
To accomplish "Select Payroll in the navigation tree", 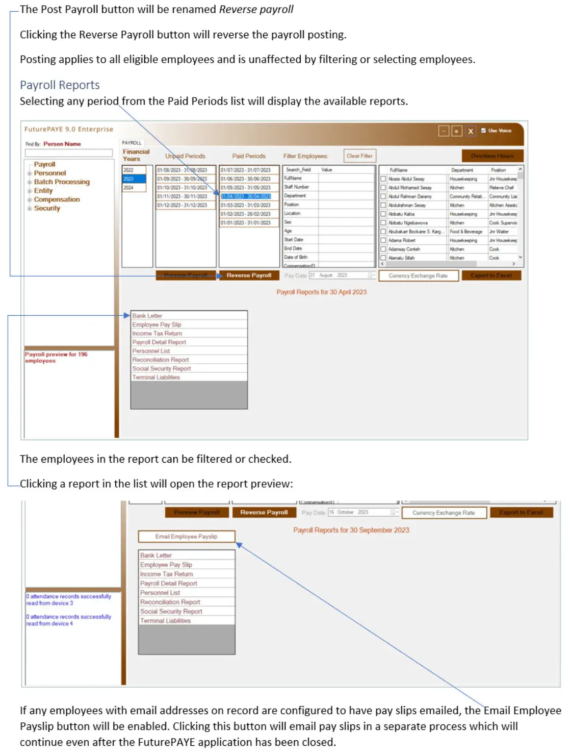I will [x=44, y=164].
